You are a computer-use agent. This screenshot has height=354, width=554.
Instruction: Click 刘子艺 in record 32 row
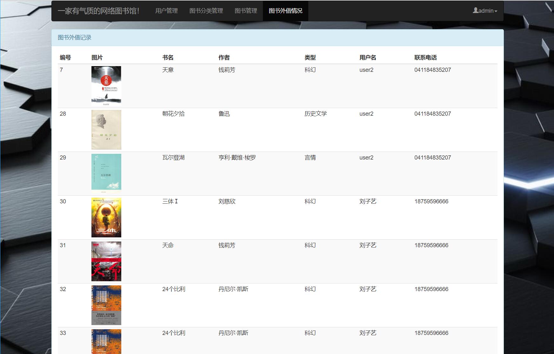tap(368, 289)
